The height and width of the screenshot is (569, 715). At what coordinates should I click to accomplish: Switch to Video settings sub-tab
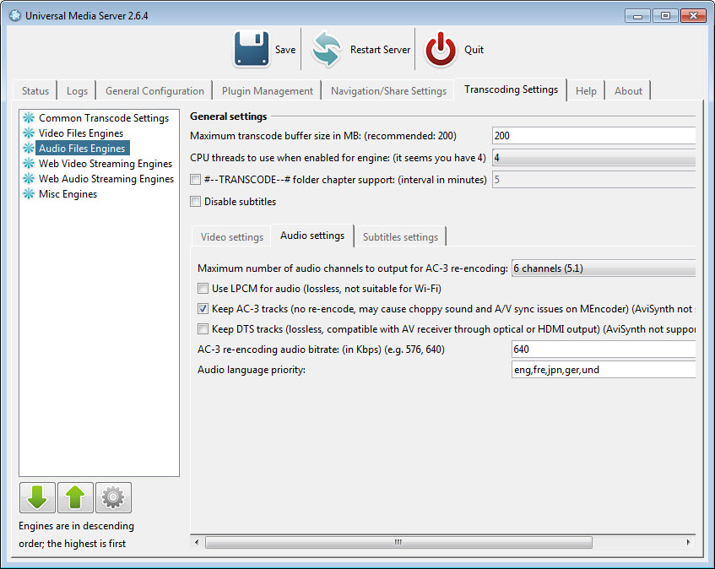[231, 236]
